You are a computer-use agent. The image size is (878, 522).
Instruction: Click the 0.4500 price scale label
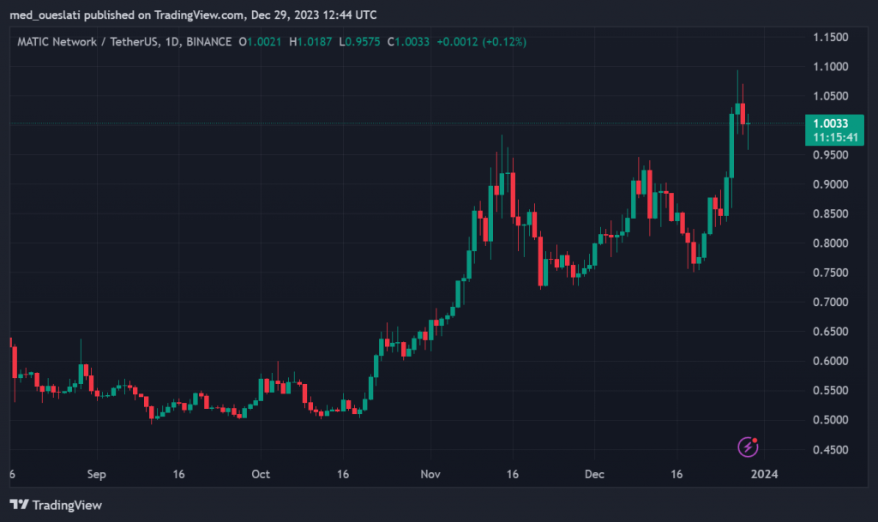click(x=831, y=449)
